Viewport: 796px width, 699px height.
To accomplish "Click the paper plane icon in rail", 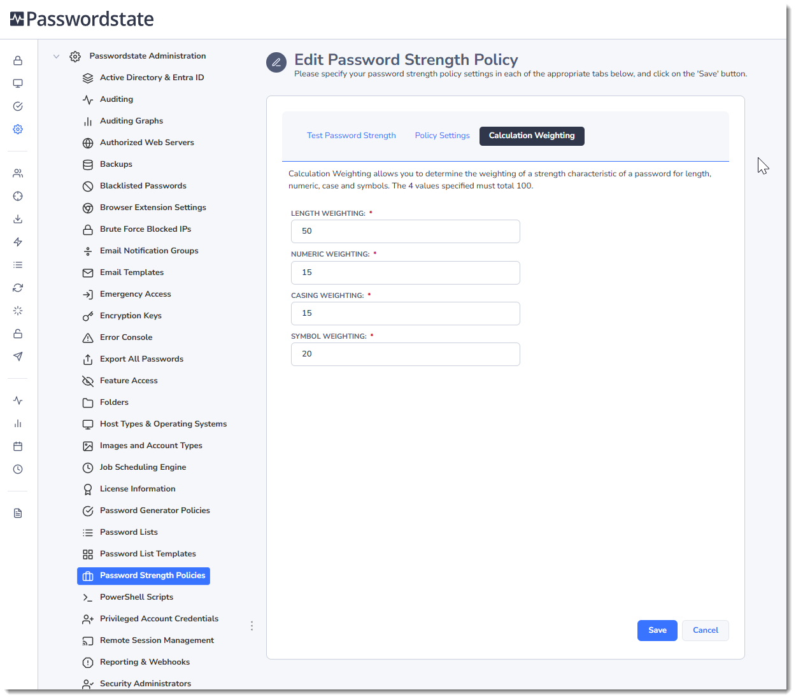I will 18,357.
